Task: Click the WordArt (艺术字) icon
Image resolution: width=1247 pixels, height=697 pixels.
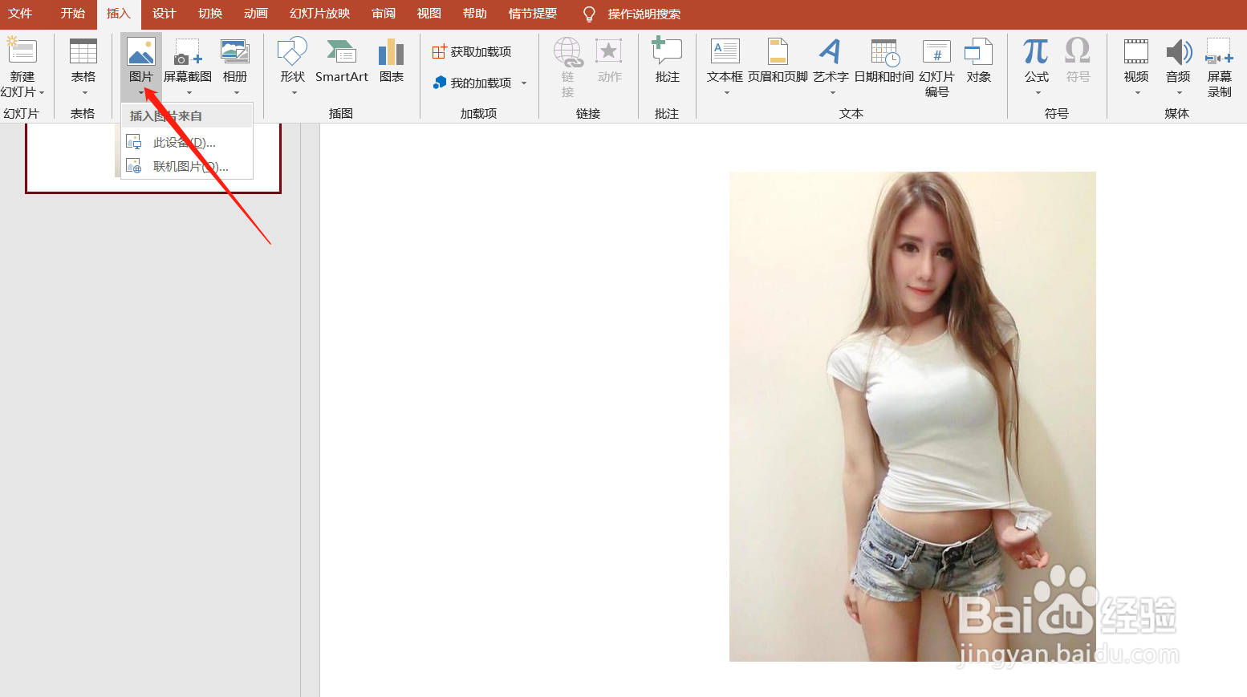Action: 831,51
